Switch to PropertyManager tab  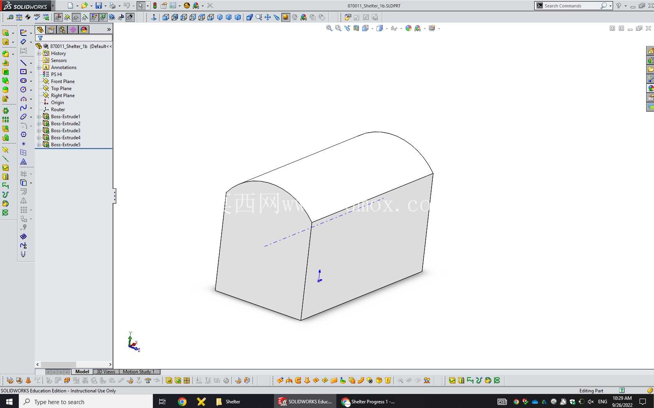pyautogui.click(x=51, y=30)
